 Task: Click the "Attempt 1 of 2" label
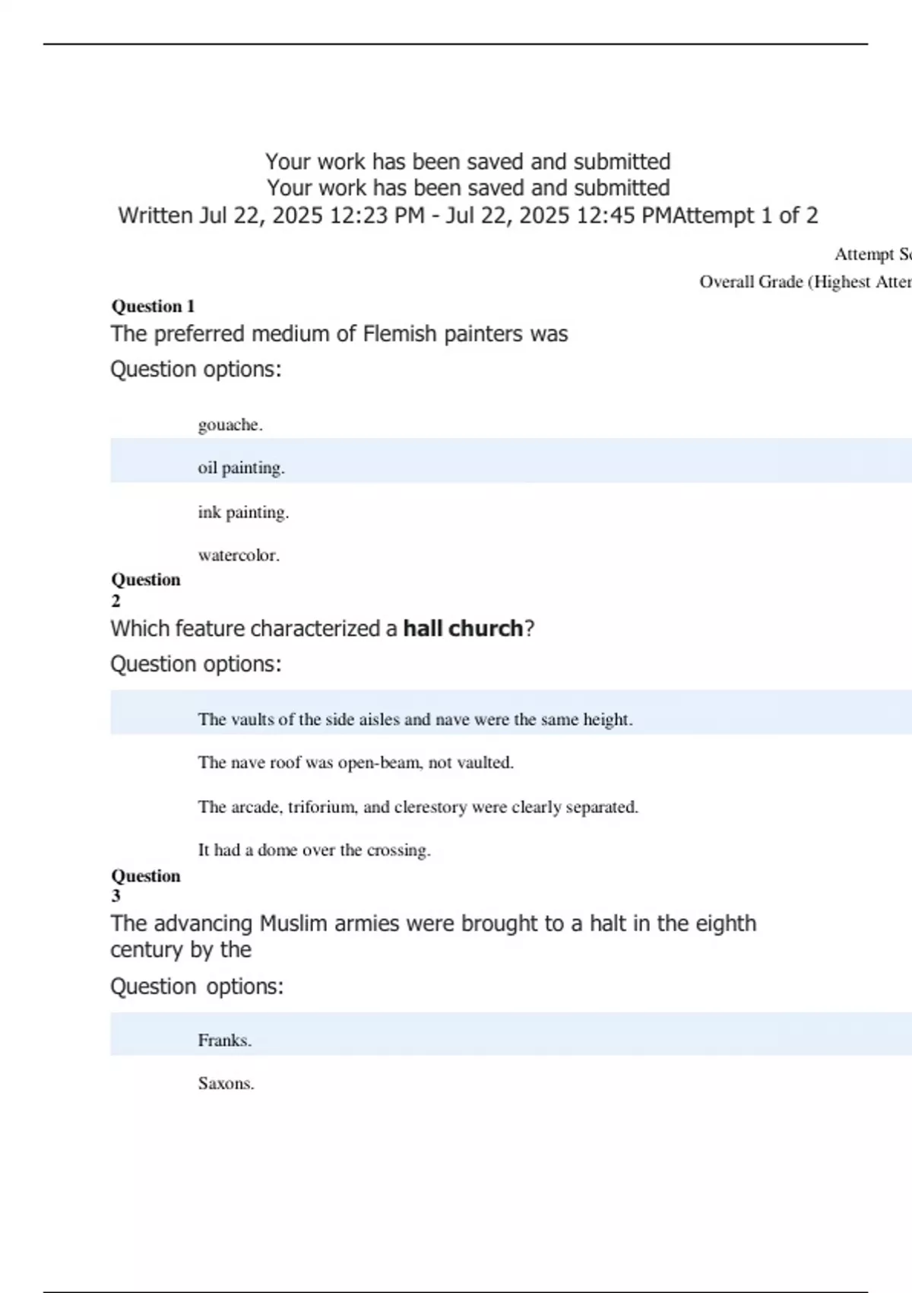pos(746,216)
